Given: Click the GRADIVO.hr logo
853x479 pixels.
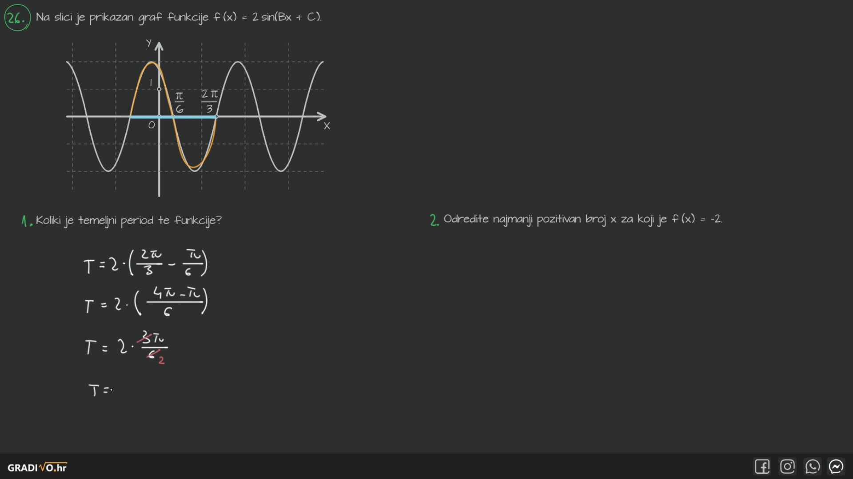Looking at the screenshot, I should [x=37, y=467].
